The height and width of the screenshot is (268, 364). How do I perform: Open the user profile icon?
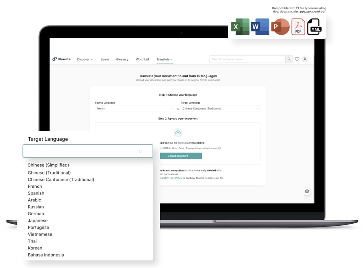(305, 59)
